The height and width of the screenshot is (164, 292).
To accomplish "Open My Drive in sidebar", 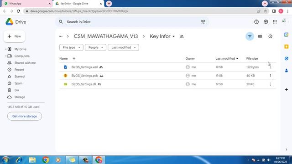I will pos(20,49).
